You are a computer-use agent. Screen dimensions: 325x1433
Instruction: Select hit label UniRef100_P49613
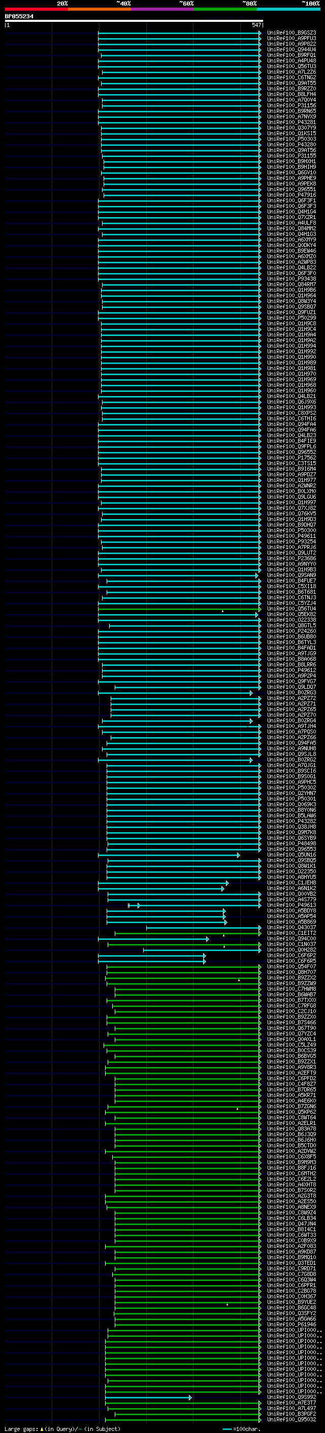(x=291, y=905)
